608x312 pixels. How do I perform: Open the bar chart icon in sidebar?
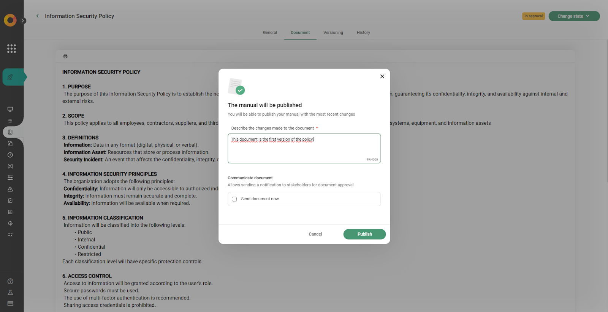[x=10, y=212]
